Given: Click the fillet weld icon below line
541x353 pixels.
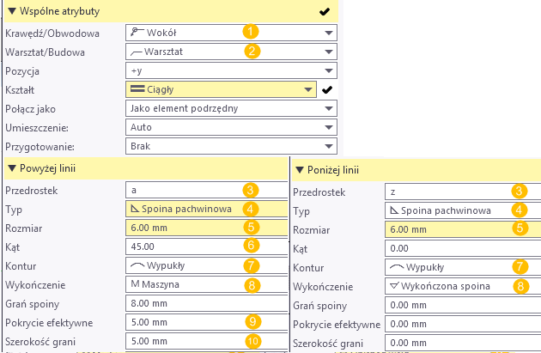Looking at the screenshot, I should 394,210.
